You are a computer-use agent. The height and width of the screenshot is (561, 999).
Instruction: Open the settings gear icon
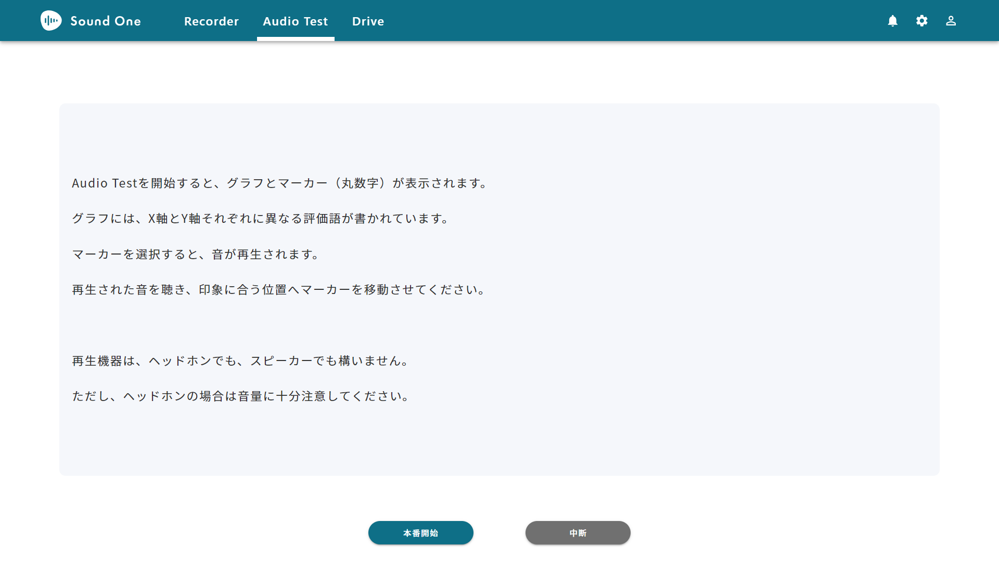[x=922, y=21]
